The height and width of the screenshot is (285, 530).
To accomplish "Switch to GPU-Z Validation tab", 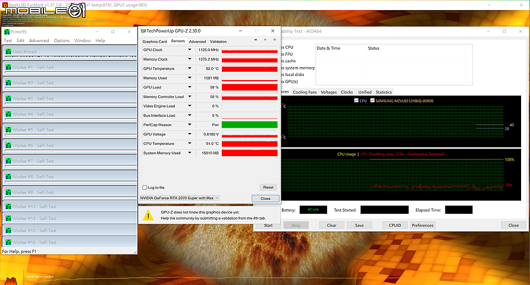I will point(218,42).
